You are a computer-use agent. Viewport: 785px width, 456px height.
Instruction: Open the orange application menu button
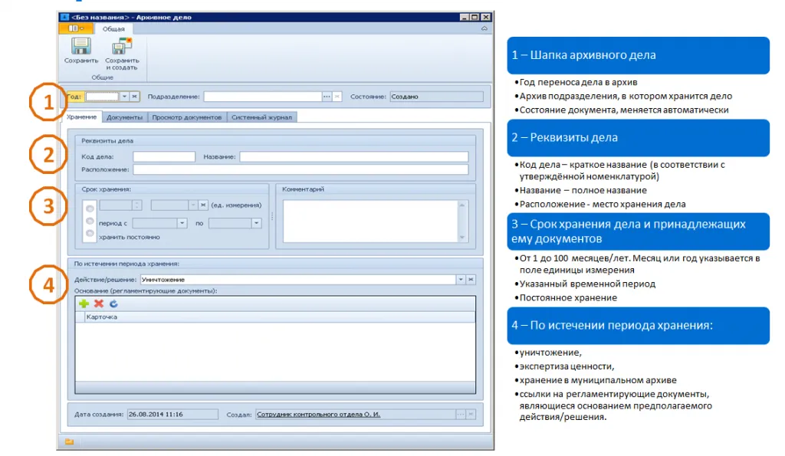[x=76, y=29]
